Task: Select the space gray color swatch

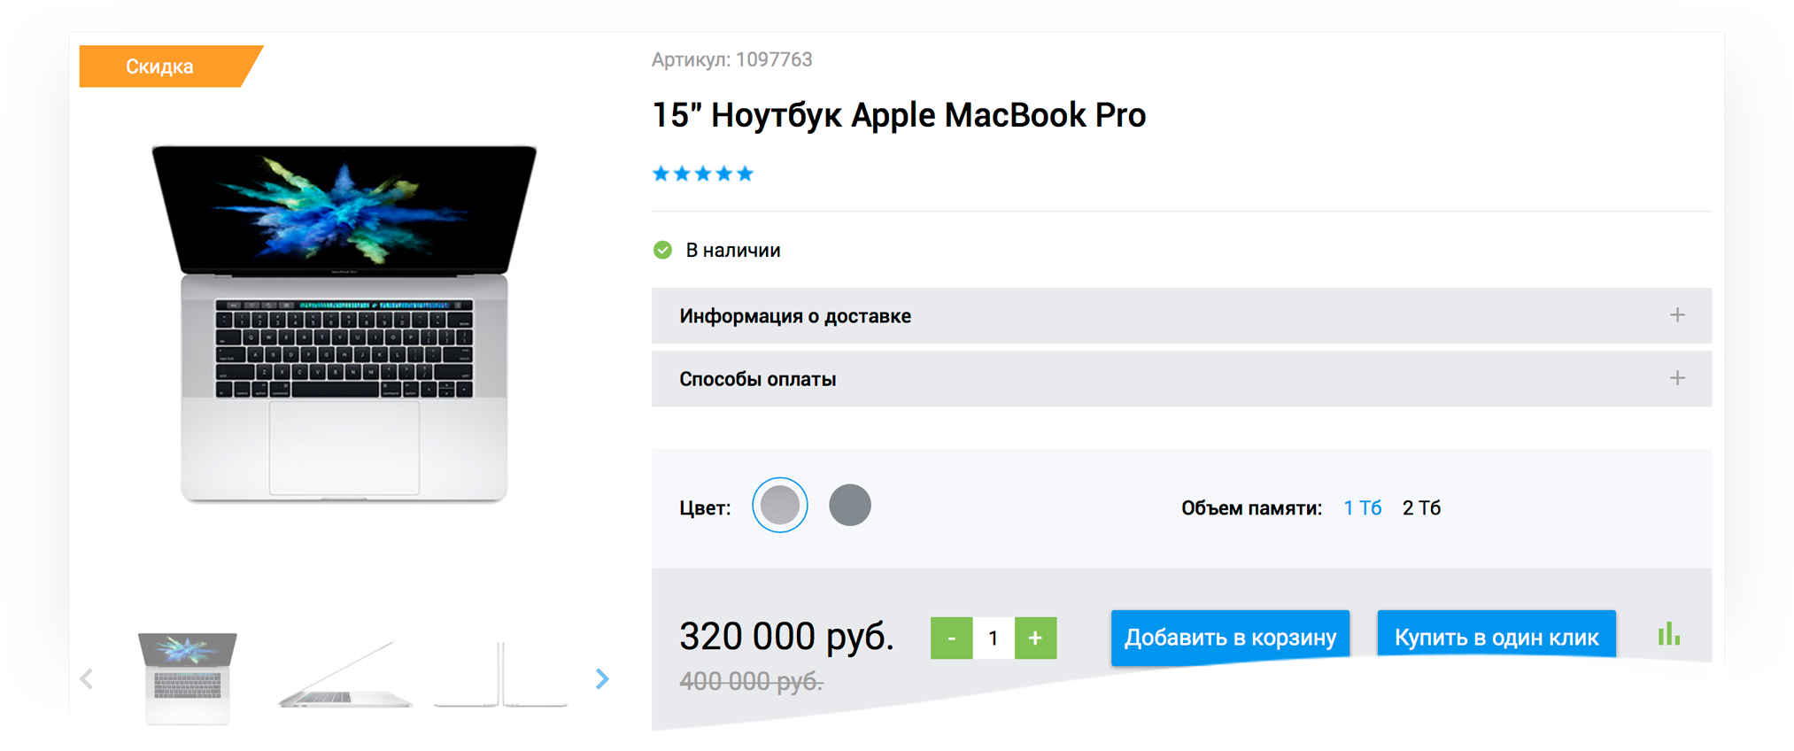Action: coord(850,506)
